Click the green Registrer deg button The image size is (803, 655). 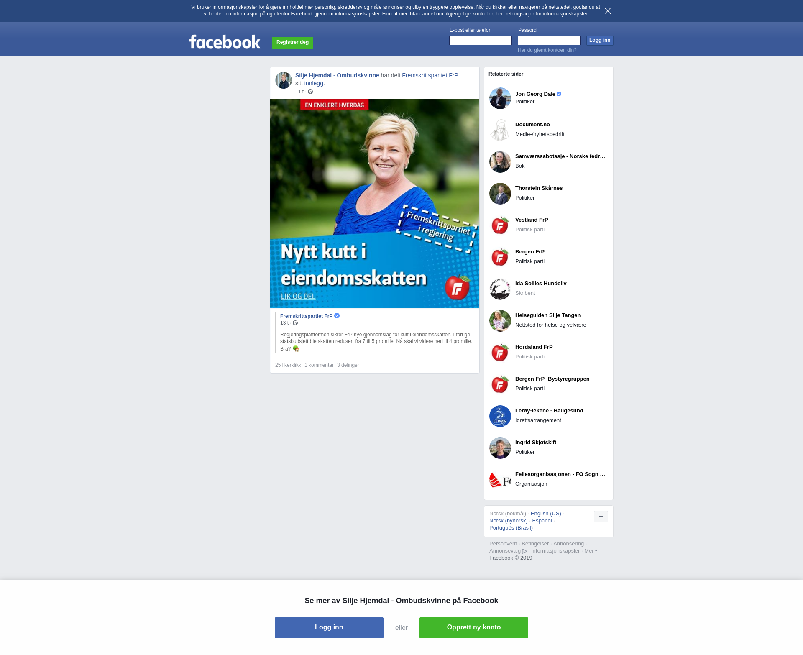click(x=292, y=42)
